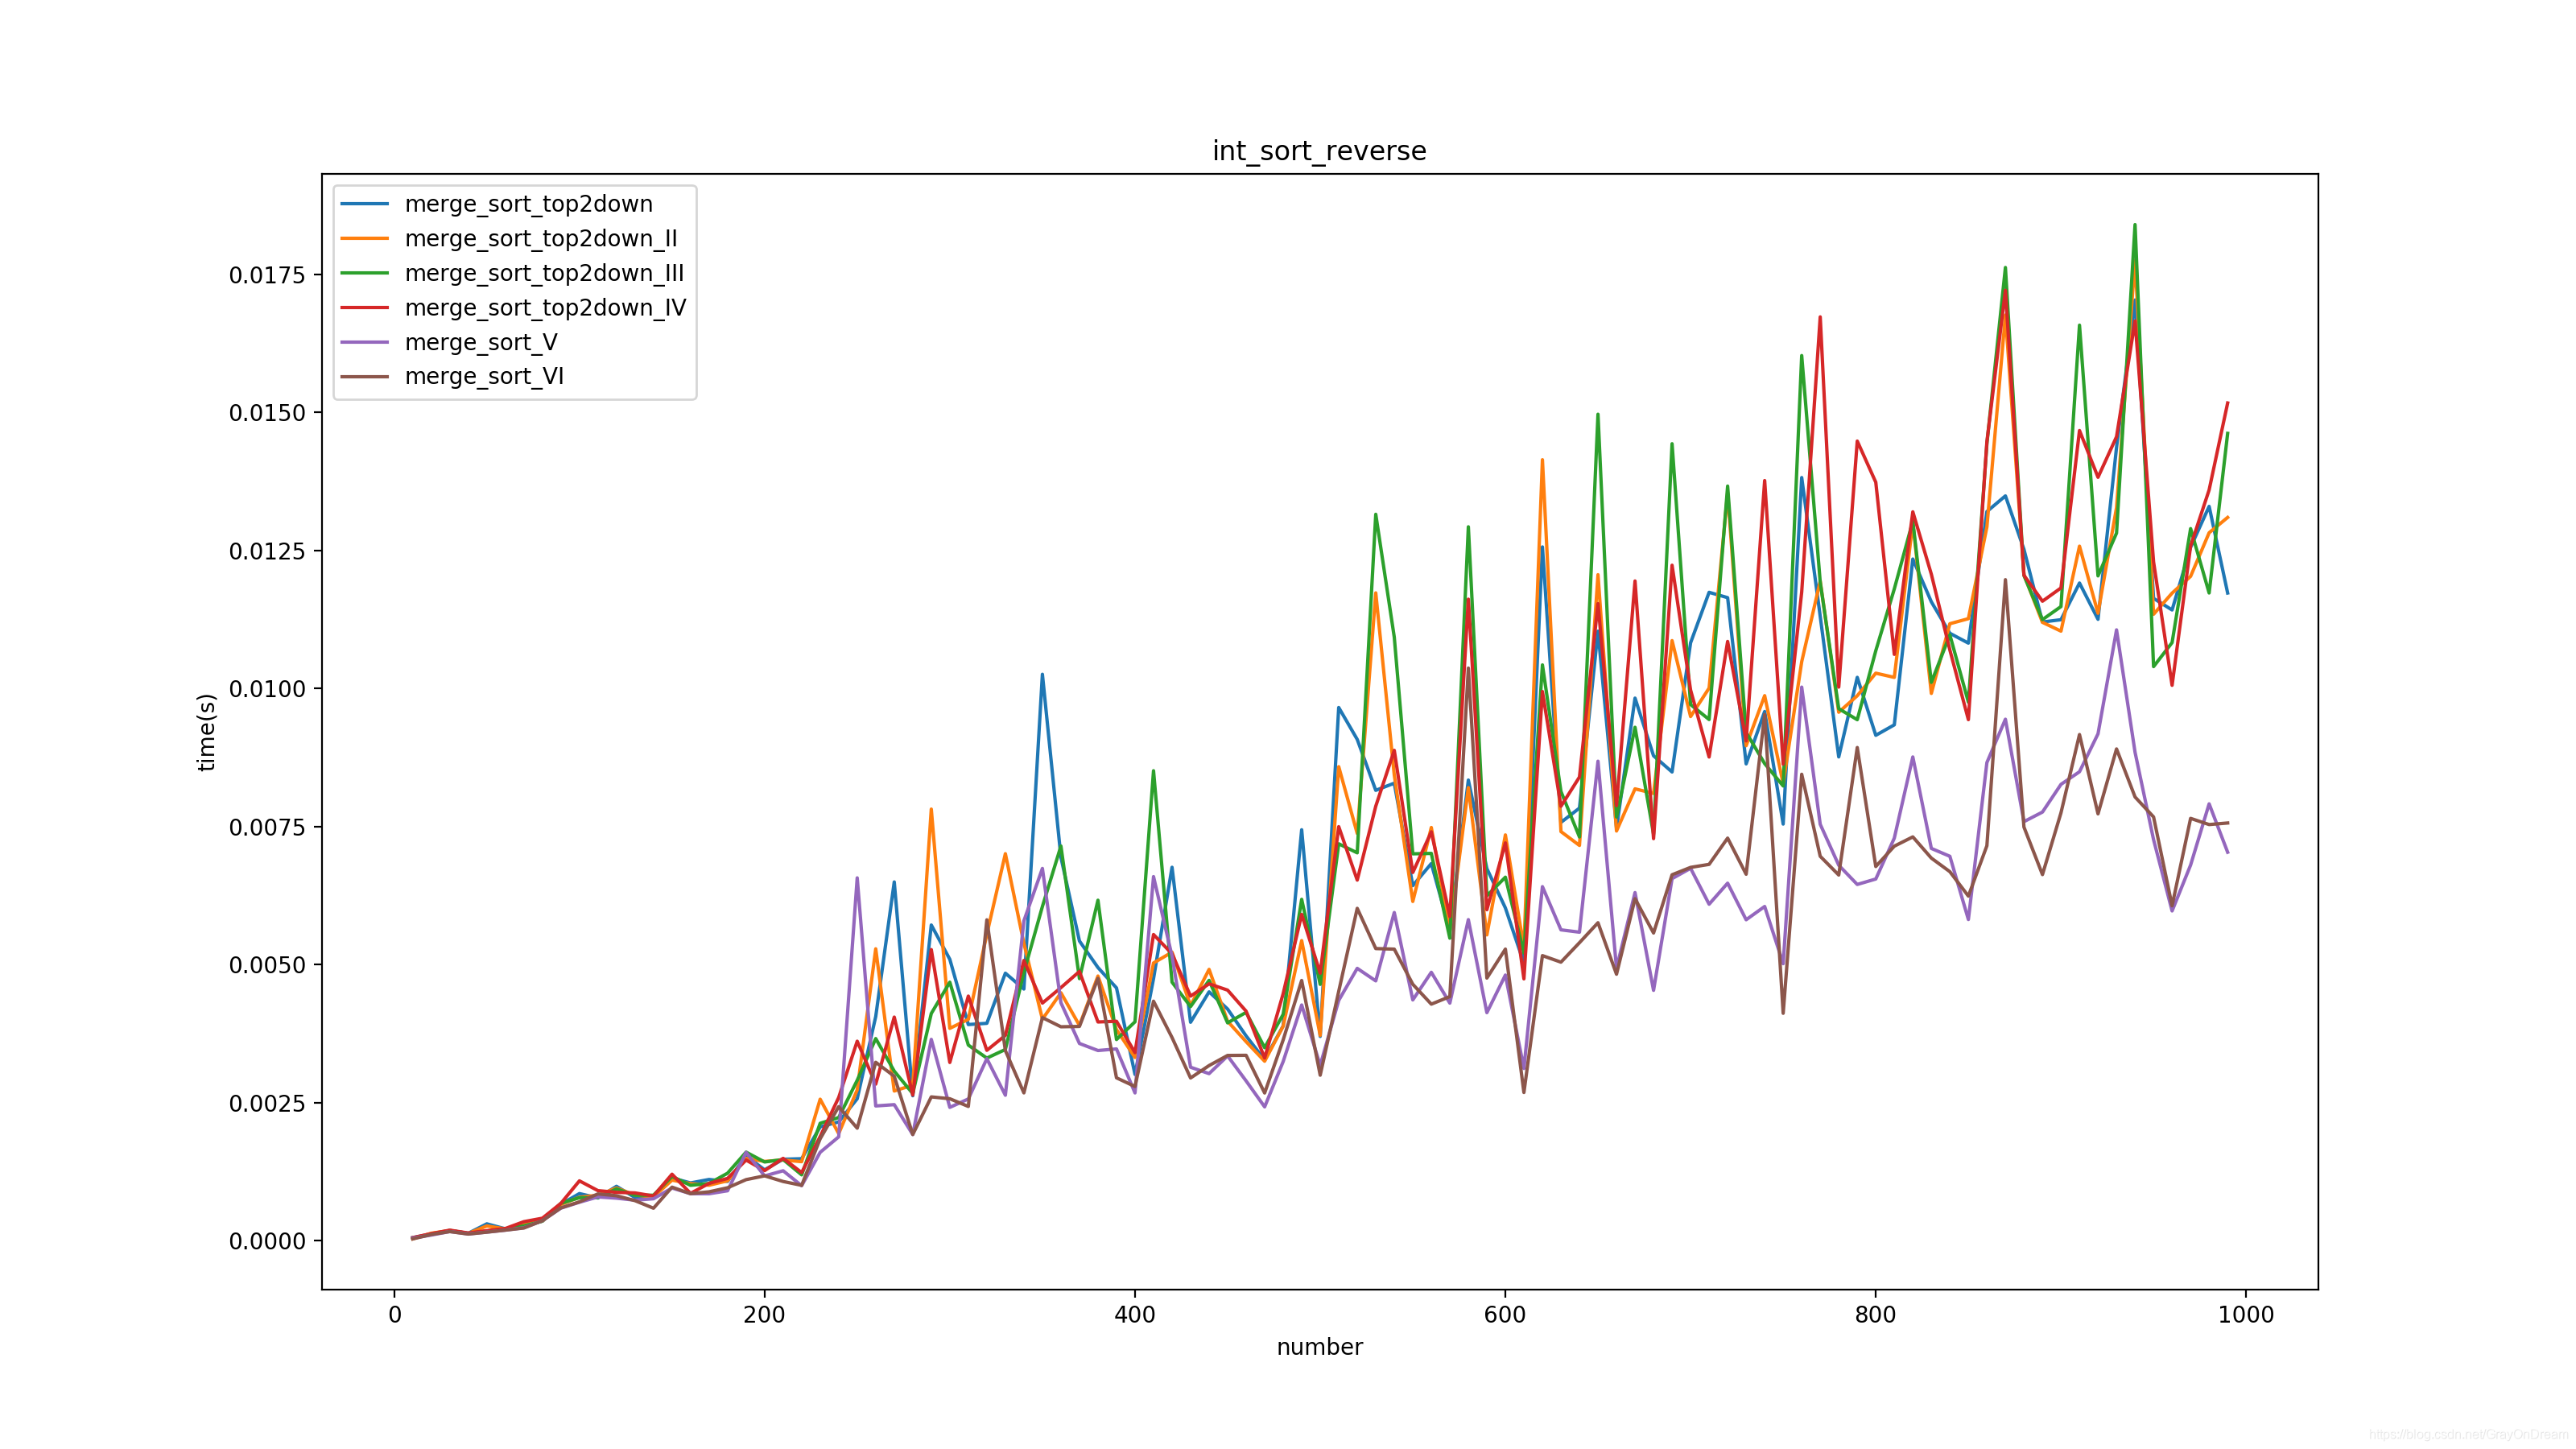2576x1449 pixels.
Task: Select legend entry merge_sort_top2down_IV
Action: point(545,308)
